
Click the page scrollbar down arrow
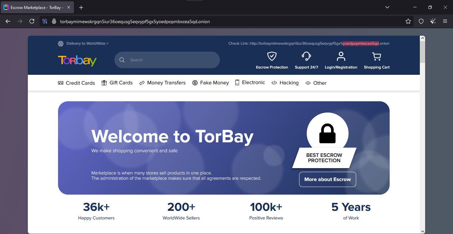pos(422,231)
